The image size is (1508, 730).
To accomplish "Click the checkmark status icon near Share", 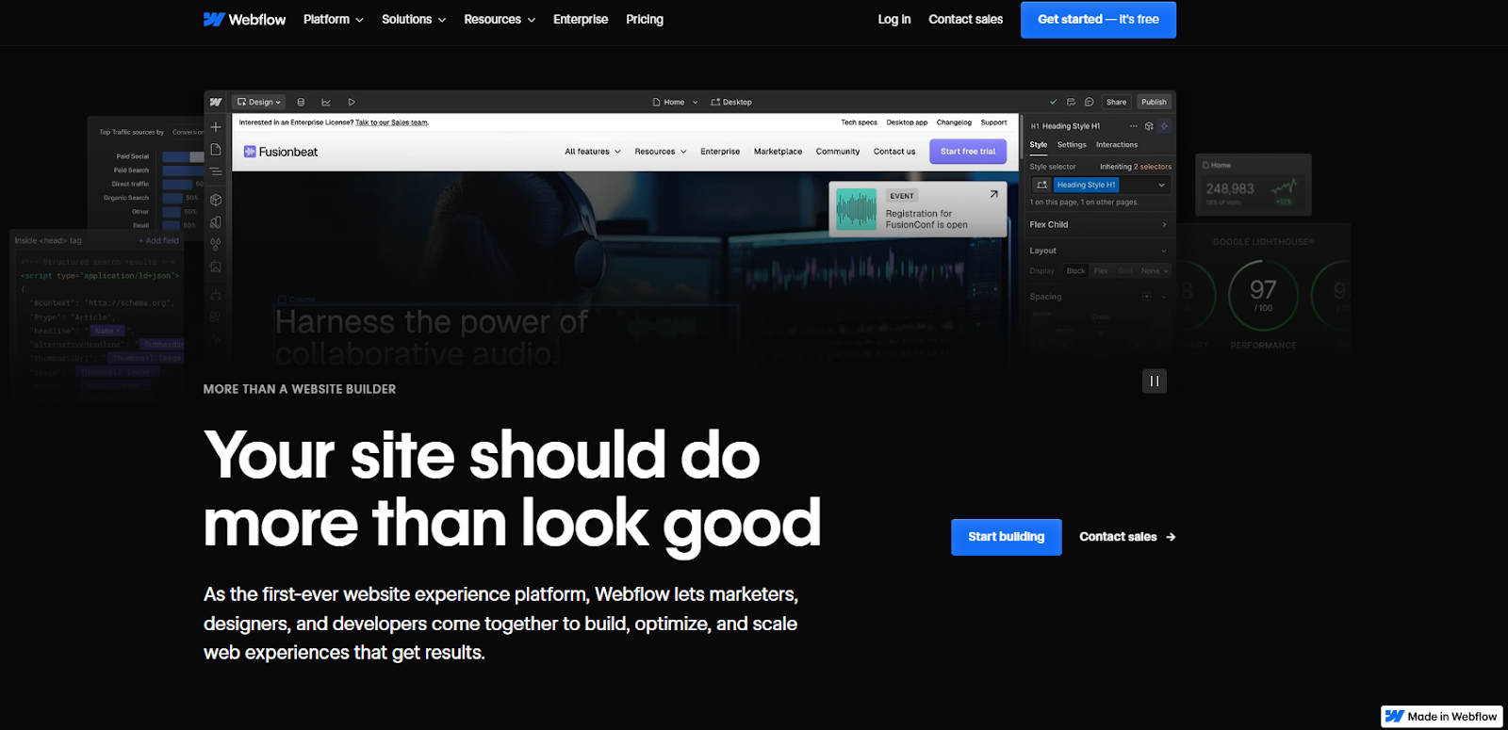I will click(1053, 102).
